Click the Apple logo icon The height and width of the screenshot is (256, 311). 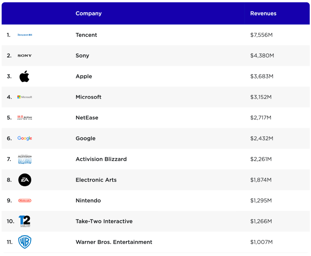tap(24, 76)
